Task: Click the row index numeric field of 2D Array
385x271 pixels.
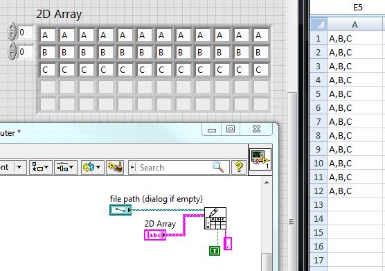Action: click(26, 32)
